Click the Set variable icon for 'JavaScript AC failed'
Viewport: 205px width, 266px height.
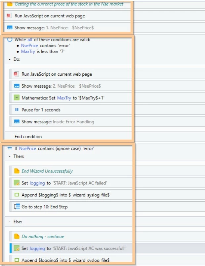[x=17, y=183]
